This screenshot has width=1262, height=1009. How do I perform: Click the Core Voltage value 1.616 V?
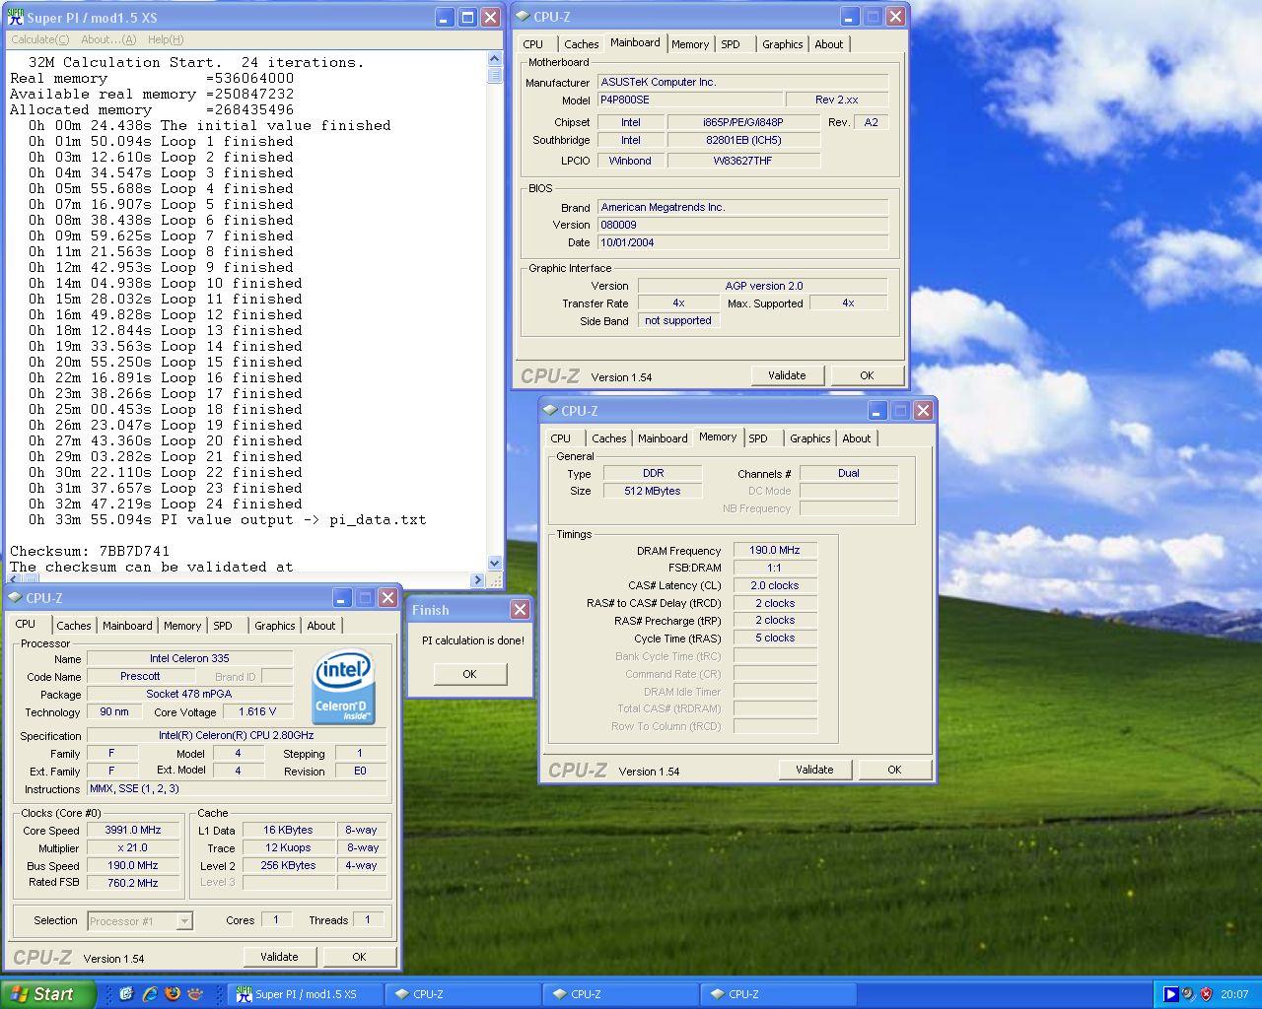click(257, 711)
